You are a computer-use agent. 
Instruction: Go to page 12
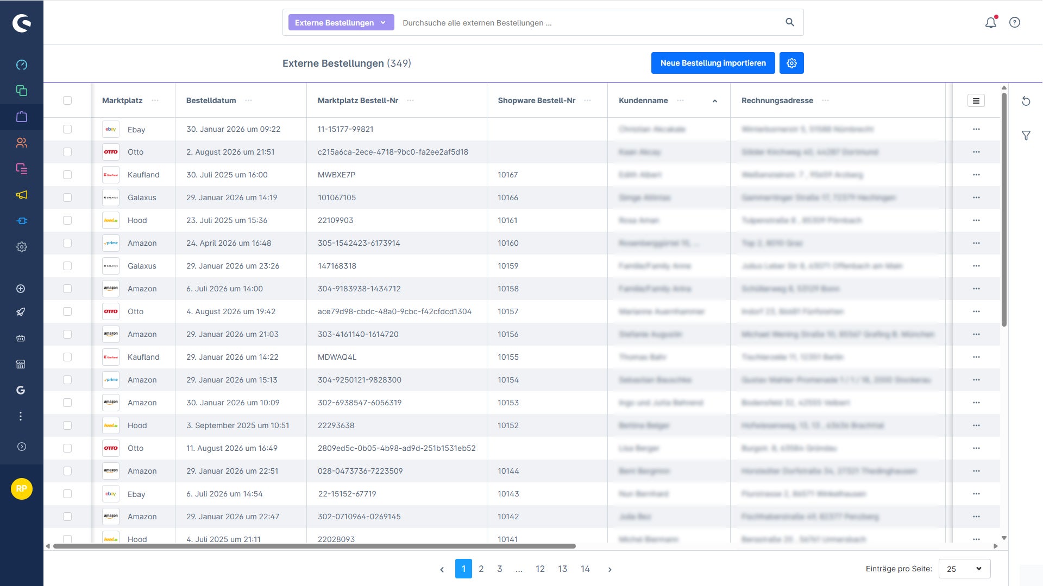[540, 569]
